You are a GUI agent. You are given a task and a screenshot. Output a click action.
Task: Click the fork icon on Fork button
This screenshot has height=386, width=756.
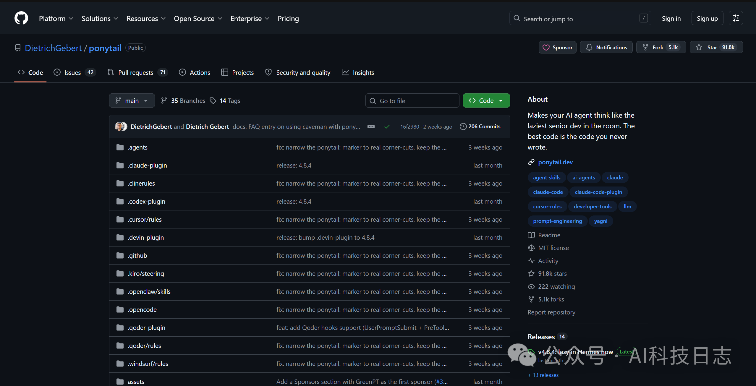(645, 47)
